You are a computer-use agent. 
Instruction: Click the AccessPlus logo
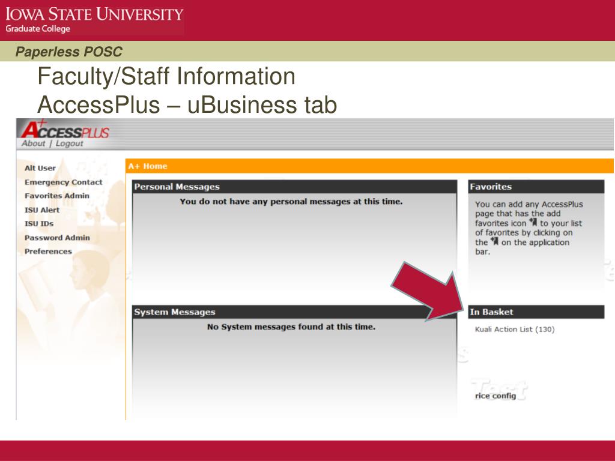pos(65,130)
